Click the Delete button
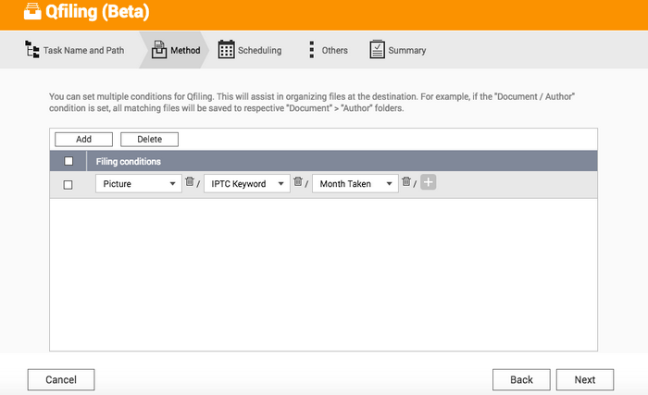Viewport: 648px width, 395px height. 149,140
